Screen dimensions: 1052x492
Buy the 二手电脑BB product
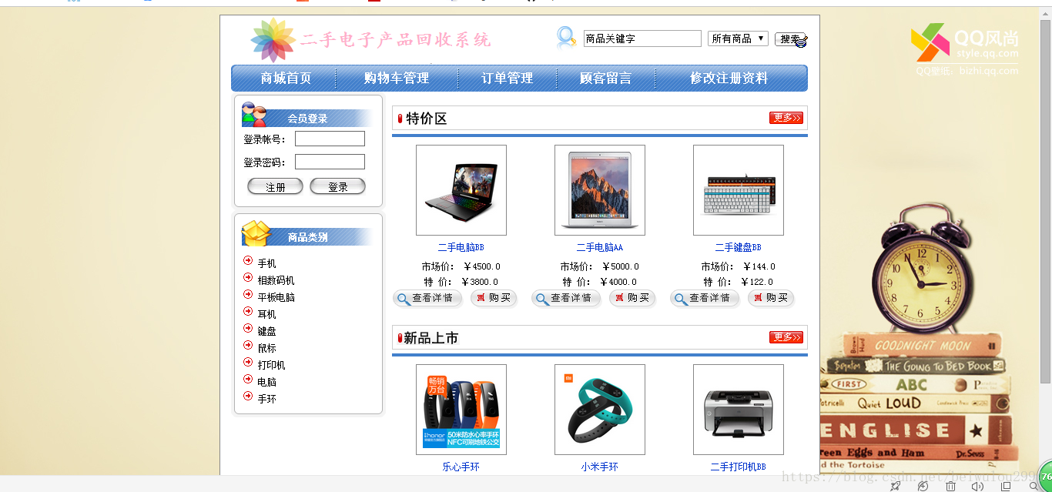[x=494, y=298]
